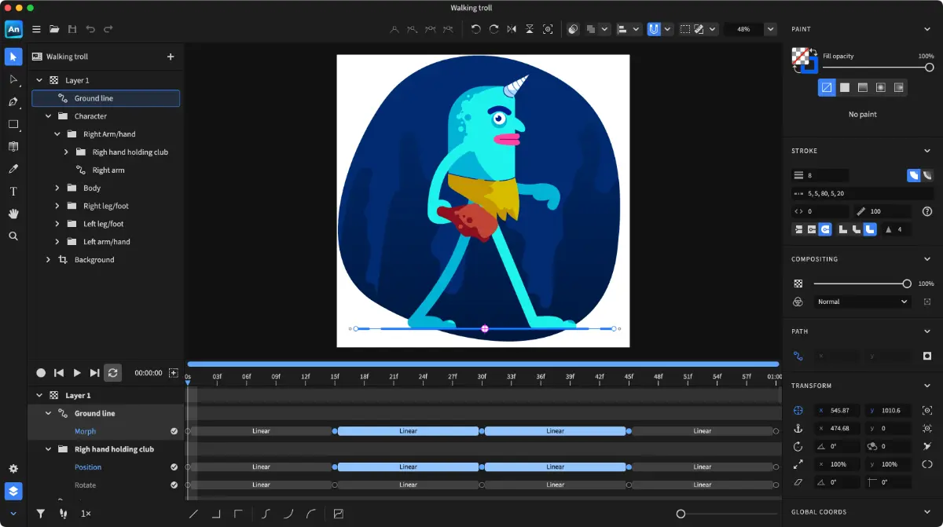Open the boolean operations dropdown arrow
The image size is (943, 527).
[604, 29]
